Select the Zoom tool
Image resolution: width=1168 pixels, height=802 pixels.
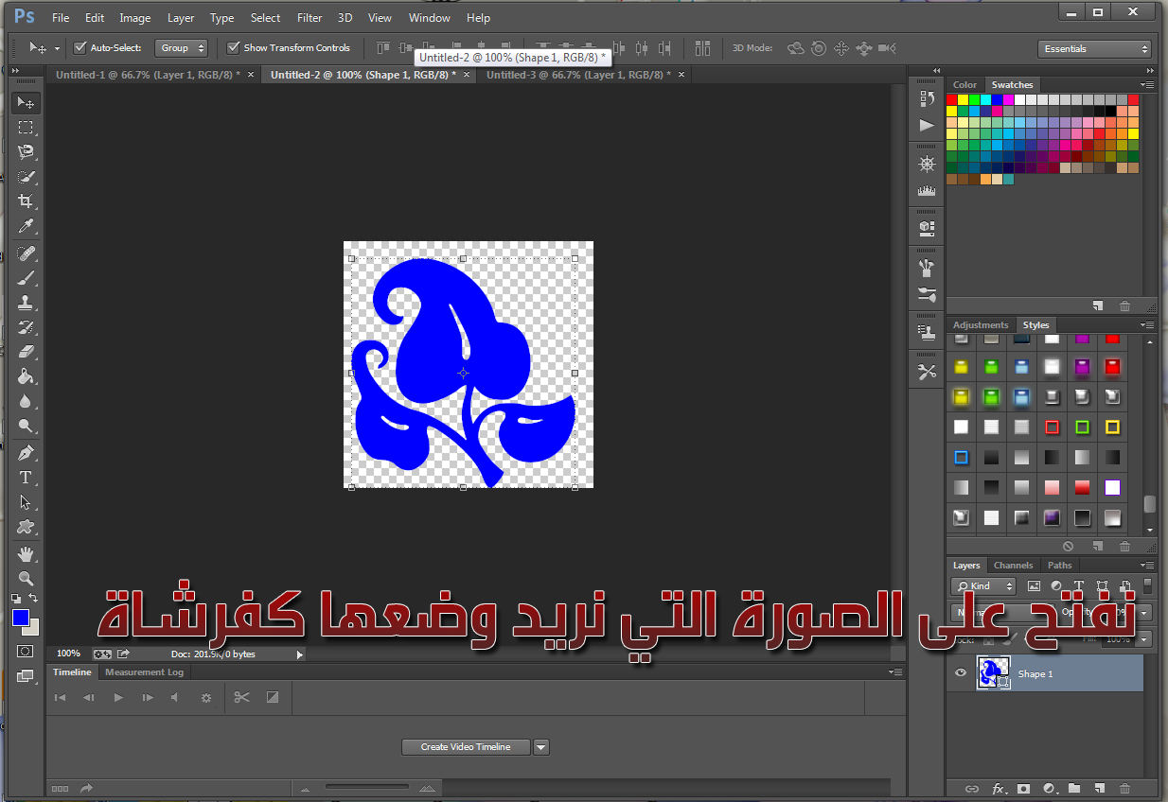point(27,578)
